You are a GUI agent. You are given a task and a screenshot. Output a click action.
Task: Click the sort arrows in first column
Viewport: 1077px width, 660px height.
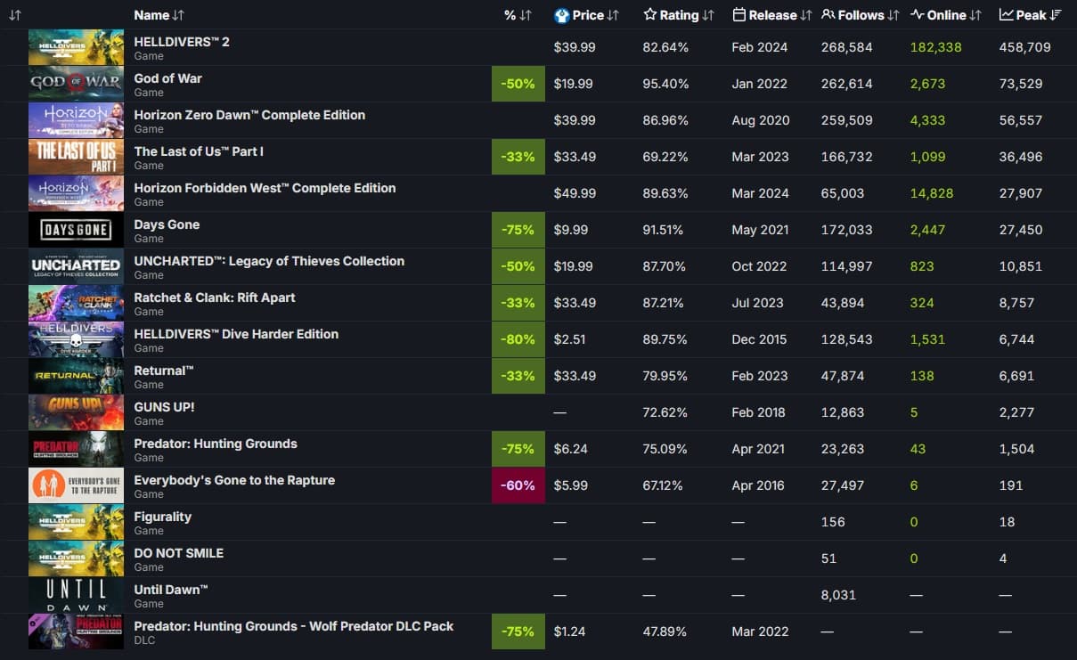pyautogui.click(x=15, y=15)
